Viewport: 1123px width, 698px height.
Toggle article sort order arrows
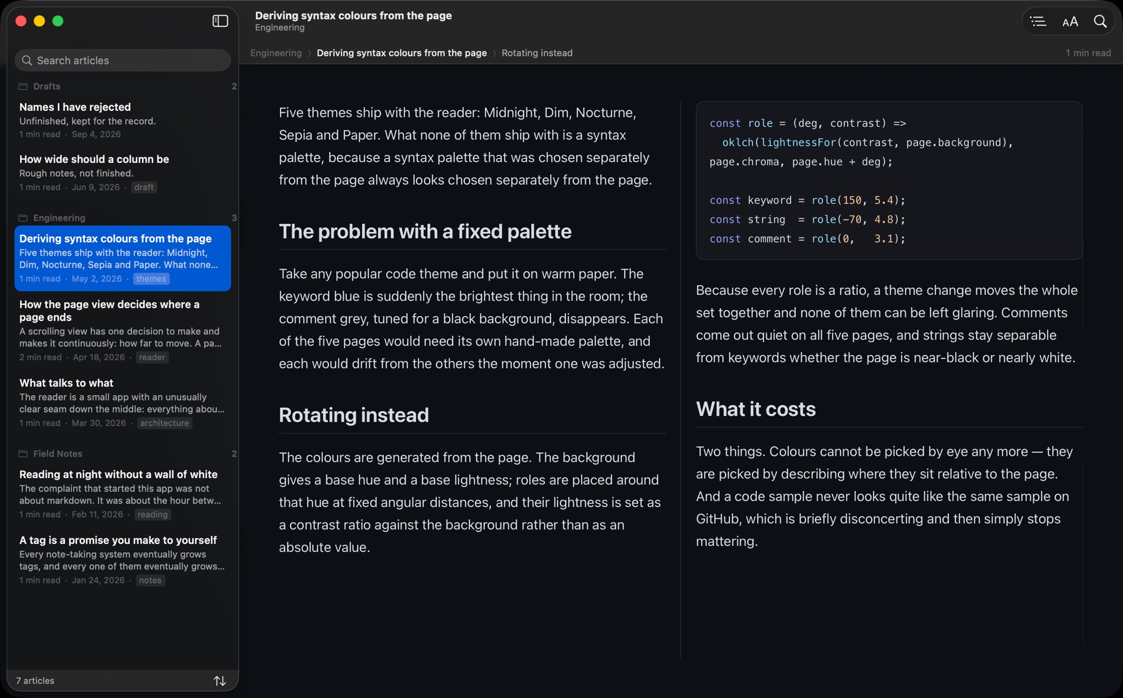[220, 681]
